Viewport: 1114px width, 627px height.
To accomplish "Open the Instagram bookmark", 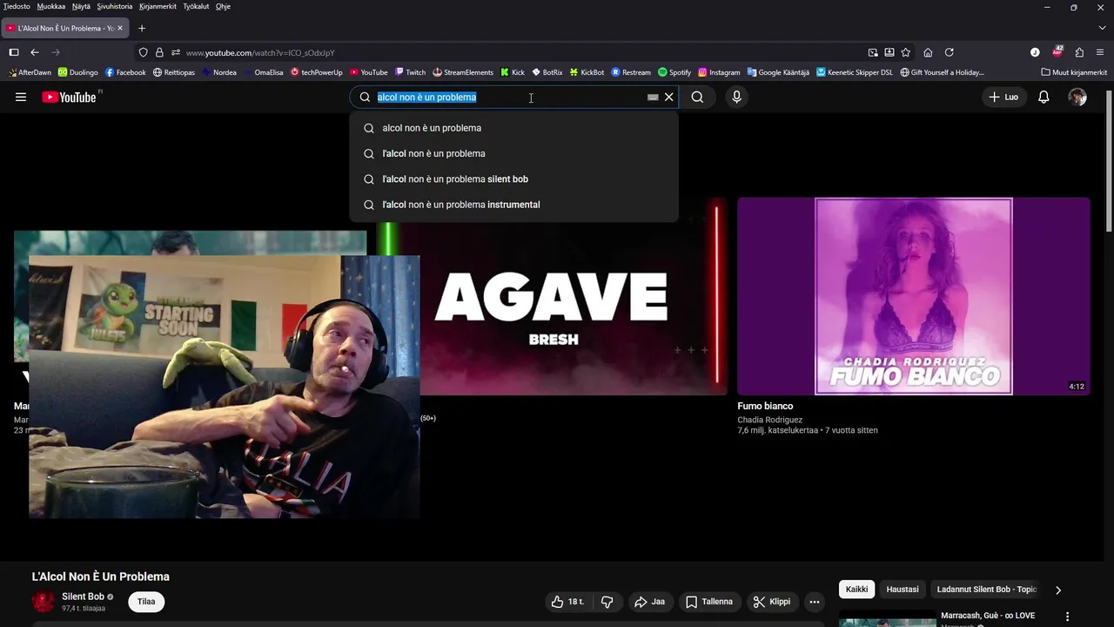I will [x=719, y=72].
